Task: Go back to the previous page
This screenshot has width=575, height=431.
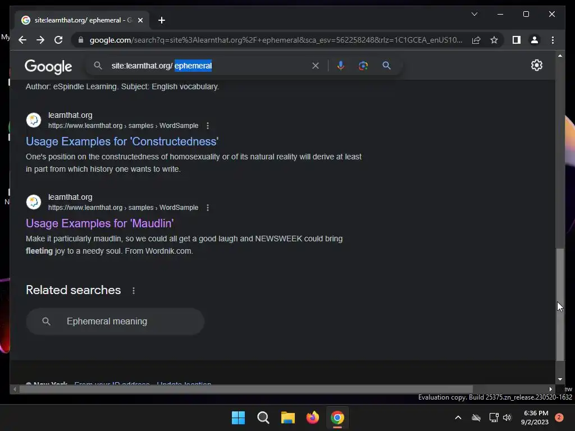Action: click(22, 40)
